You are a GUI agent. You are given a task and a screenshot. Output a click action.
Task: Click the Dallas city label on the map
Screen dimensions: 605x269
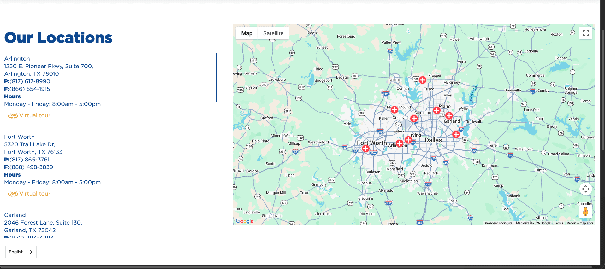(433, 140)
